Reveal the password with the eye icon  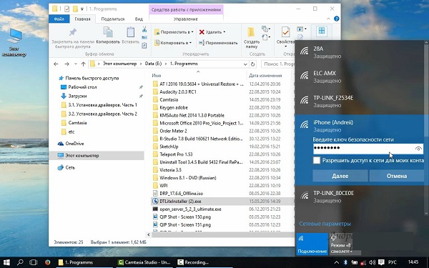418,149
